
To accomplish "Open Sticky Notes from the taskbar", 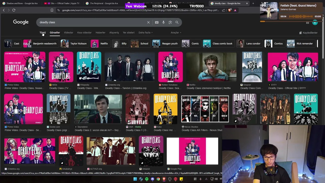I will click(x=181, y=179).
